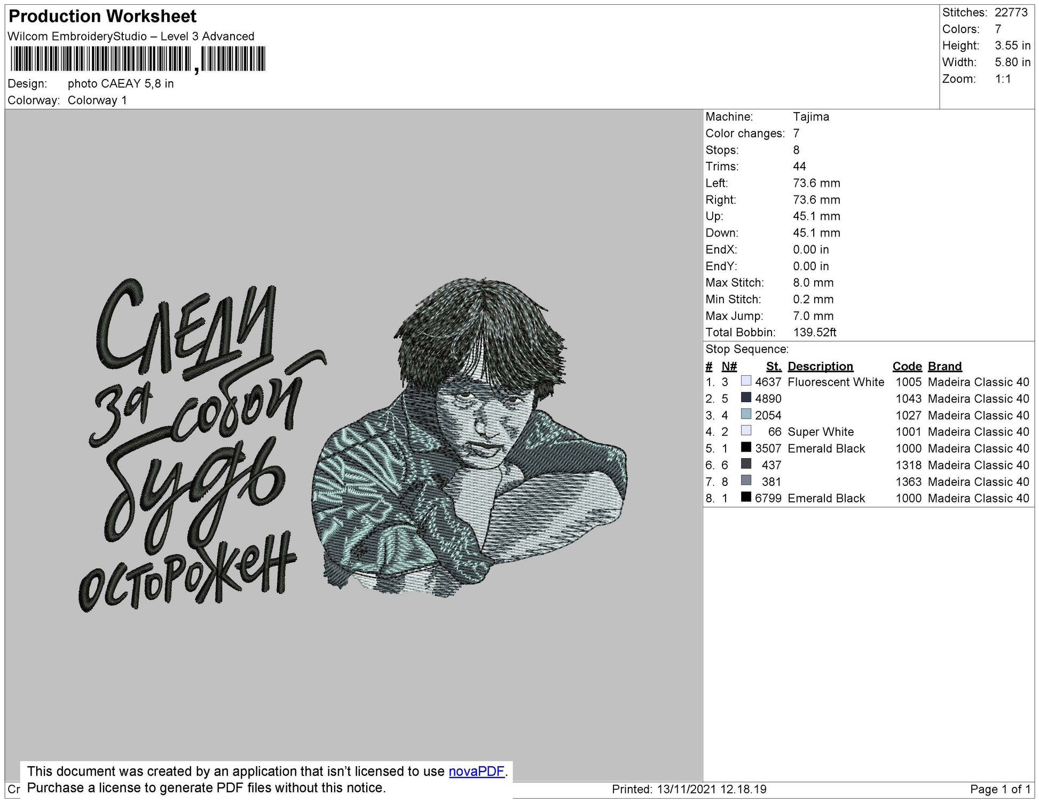The height and width of the screenshot is (803, 1039).
Task: Click the Colors value 7 in header
Action: 998,29
